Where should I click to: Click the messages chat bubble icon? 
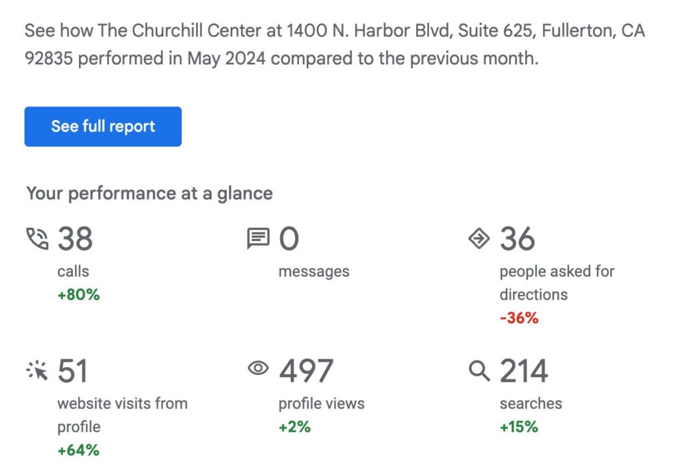(258, 238)
